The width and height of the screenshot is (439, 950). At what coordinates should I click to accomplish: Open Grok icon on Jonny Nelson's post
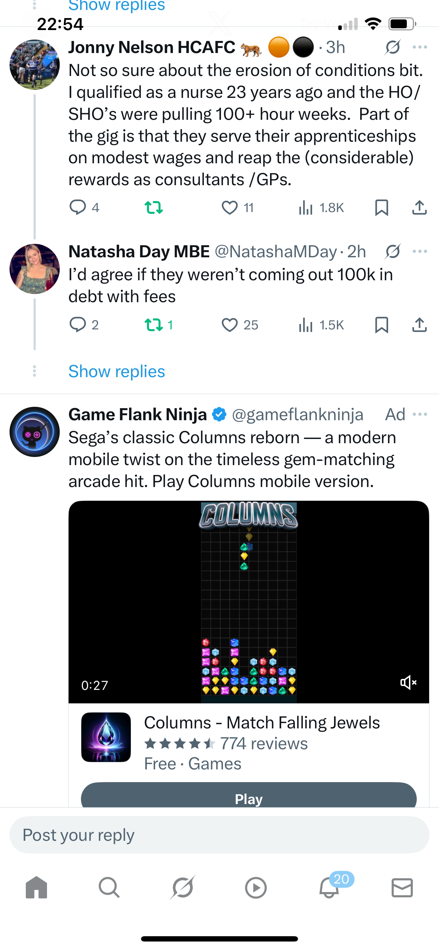tap(392, 47)
